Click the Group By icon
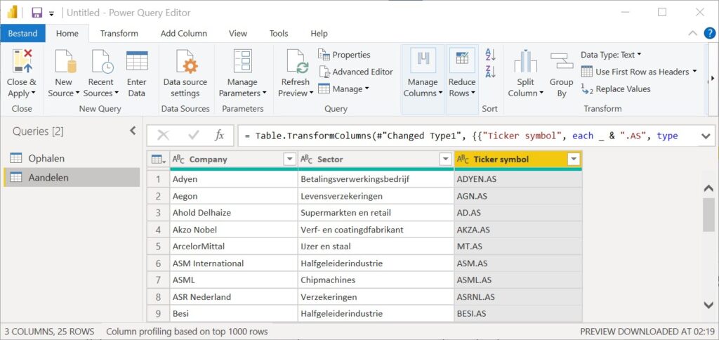Screen dimensions: 719x340 pos(561,62)
